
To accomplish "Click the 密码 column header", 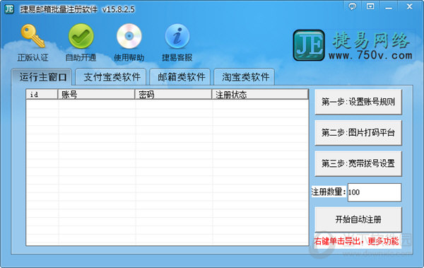I will pos(173,95).
